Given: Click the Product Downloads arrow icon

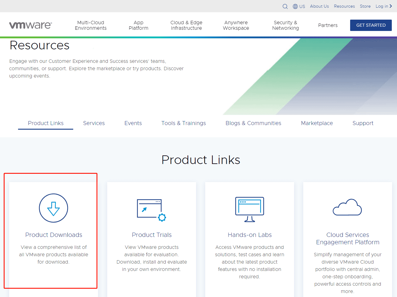Looking at the screenshot, I should click(54, 208).
